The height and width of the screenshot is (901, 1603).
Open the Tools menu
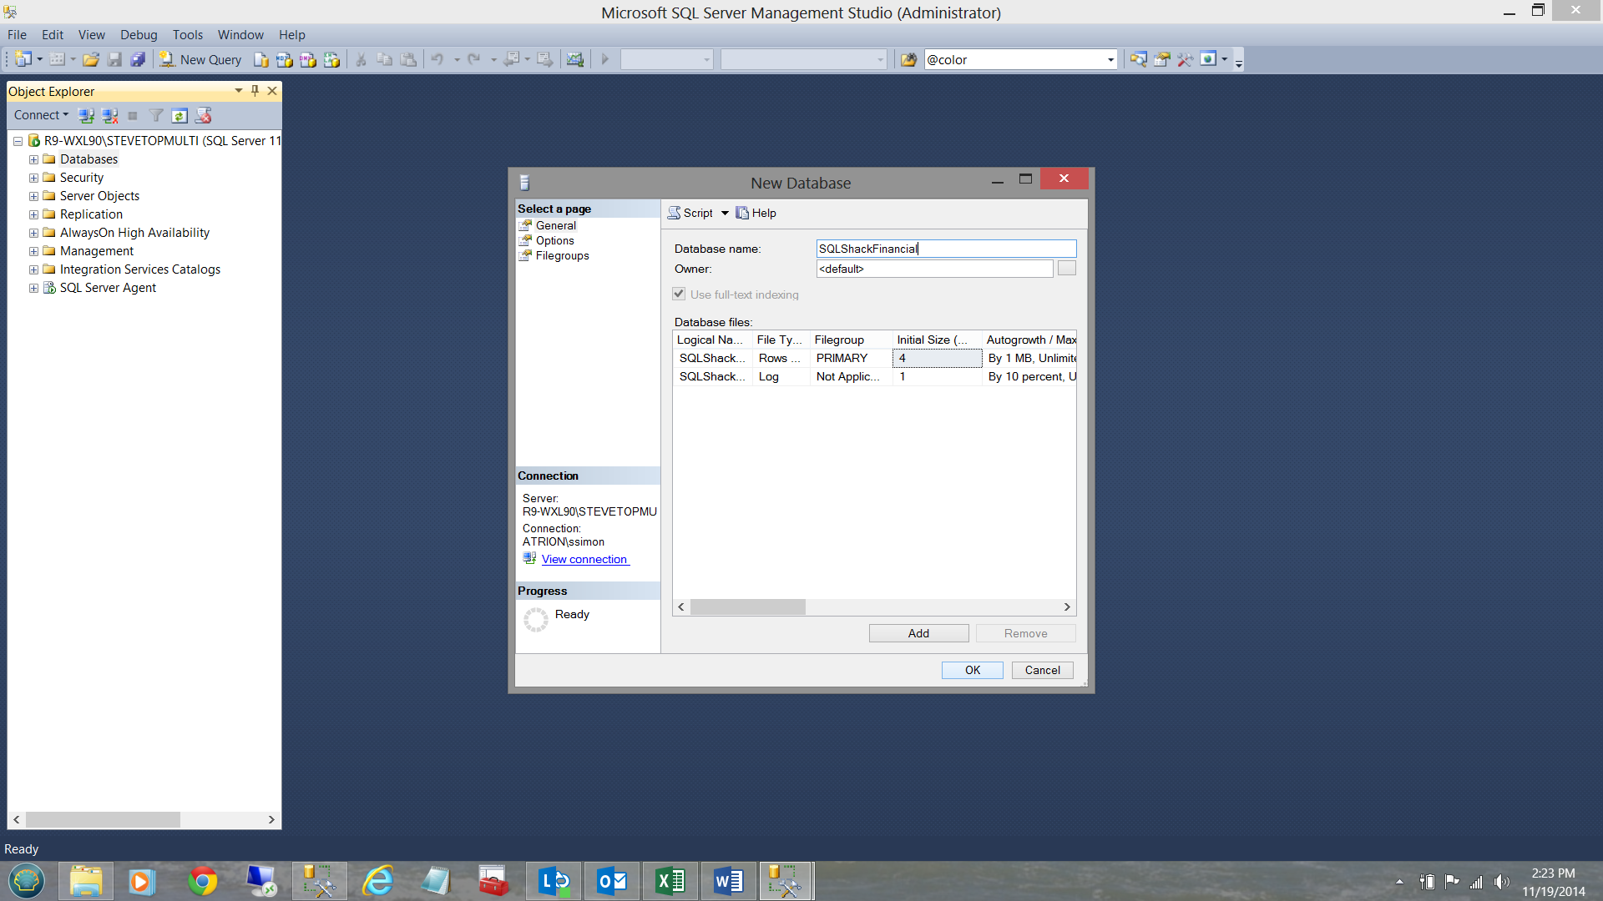click(187, 34)
